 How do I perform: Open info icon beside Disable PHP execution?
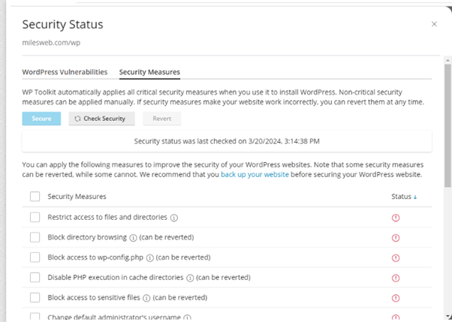[x=190, y=278]
